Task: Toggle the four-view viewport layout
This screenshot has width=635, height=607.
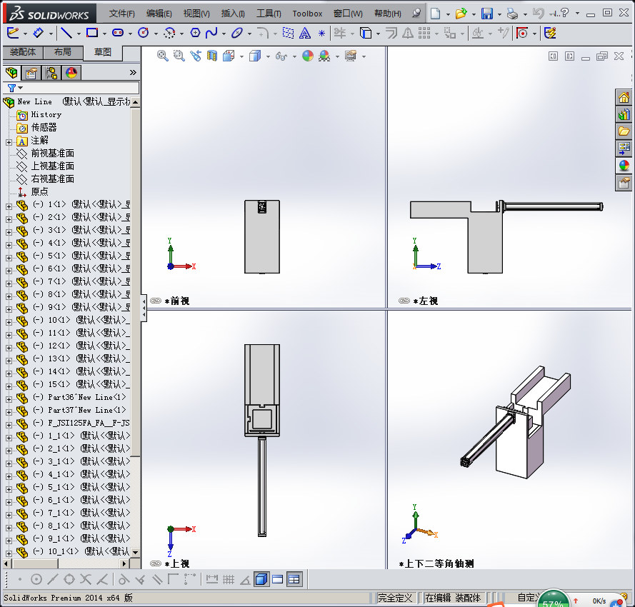Action: (294, 579)
